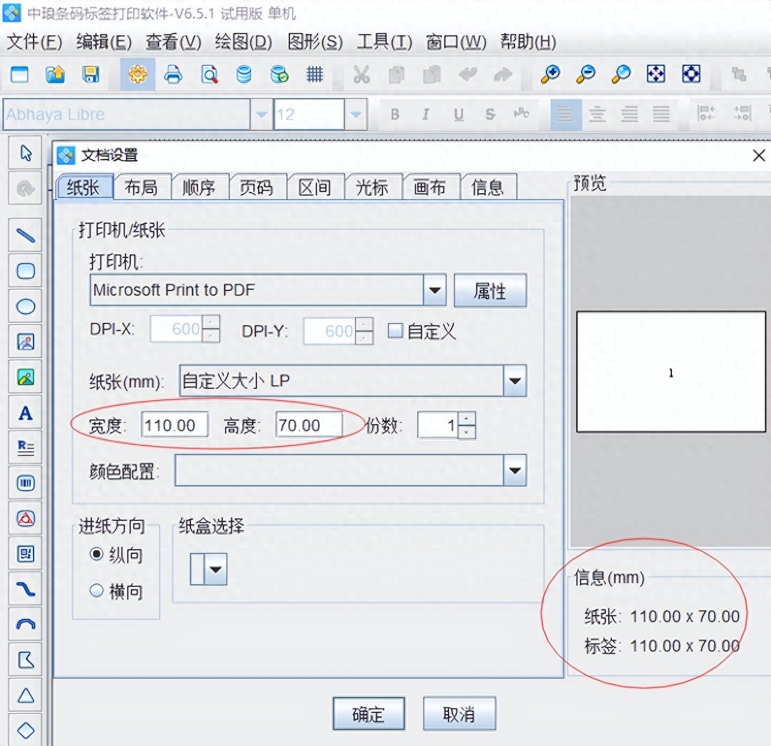Open the printer selection dropdown
This screenshot has width=771, height=746.
coord(434,290)
